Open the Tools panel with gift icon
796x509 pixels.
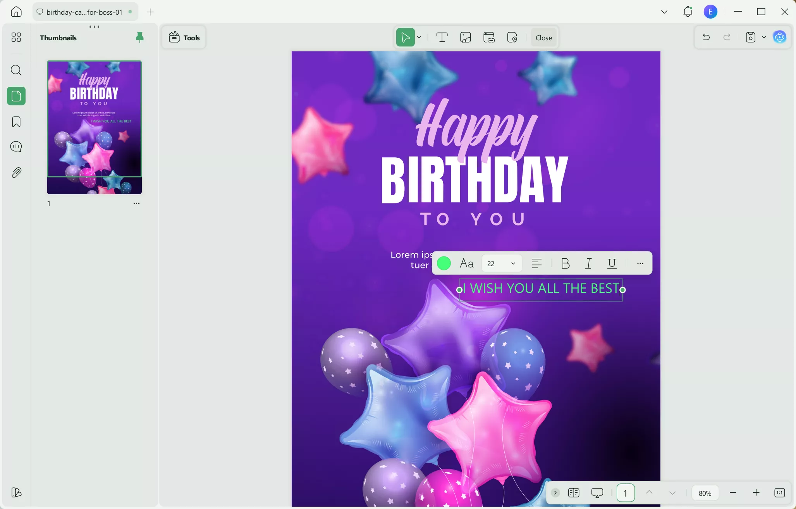[184, 37]
